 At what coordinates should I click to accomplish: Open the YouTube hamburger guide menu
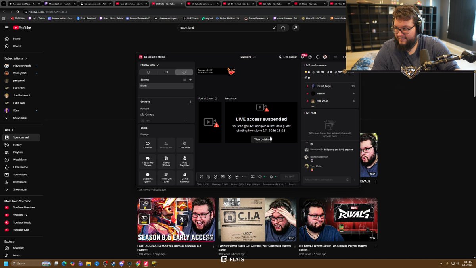[x=7, y=28]
